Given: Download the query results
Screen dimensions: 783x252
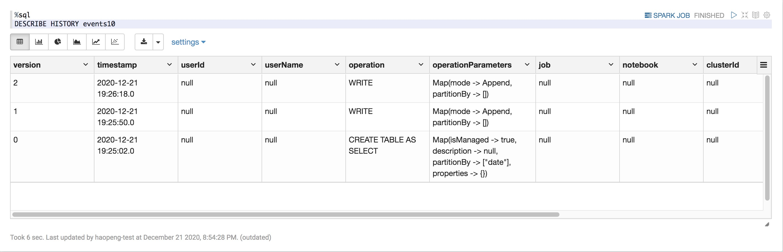Looking at the screenshot, I should (144, 42).
